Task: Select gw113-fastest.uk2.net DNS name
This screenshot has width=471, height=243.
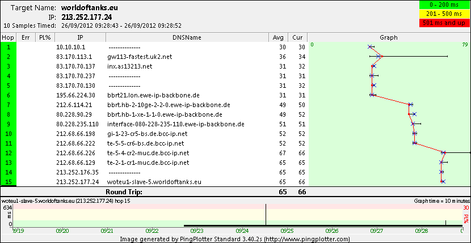Action: tap(140, 57)
